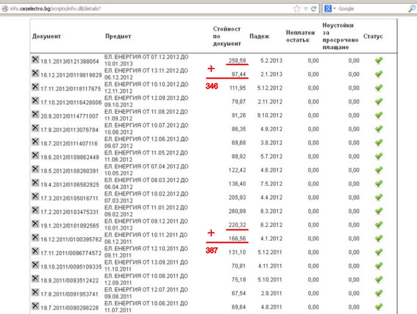Click X icon for document 18.1.2013/0121388054
Image resolution: width=417 pixels, height=314 pixels.
[x=36, y=59]
